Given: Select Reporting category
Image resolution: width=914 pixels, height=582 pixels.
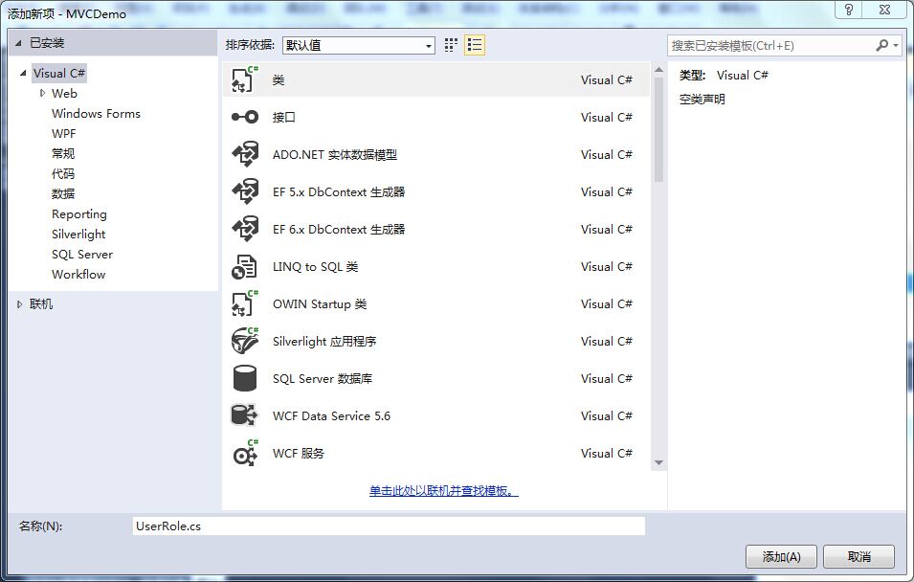Looking at the screenshot, I should click(x=79, y=214).
